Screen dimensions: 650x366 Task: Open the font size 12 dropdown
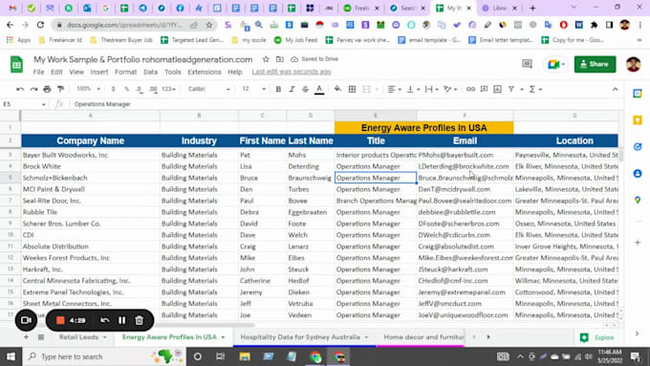pos(253,89)
